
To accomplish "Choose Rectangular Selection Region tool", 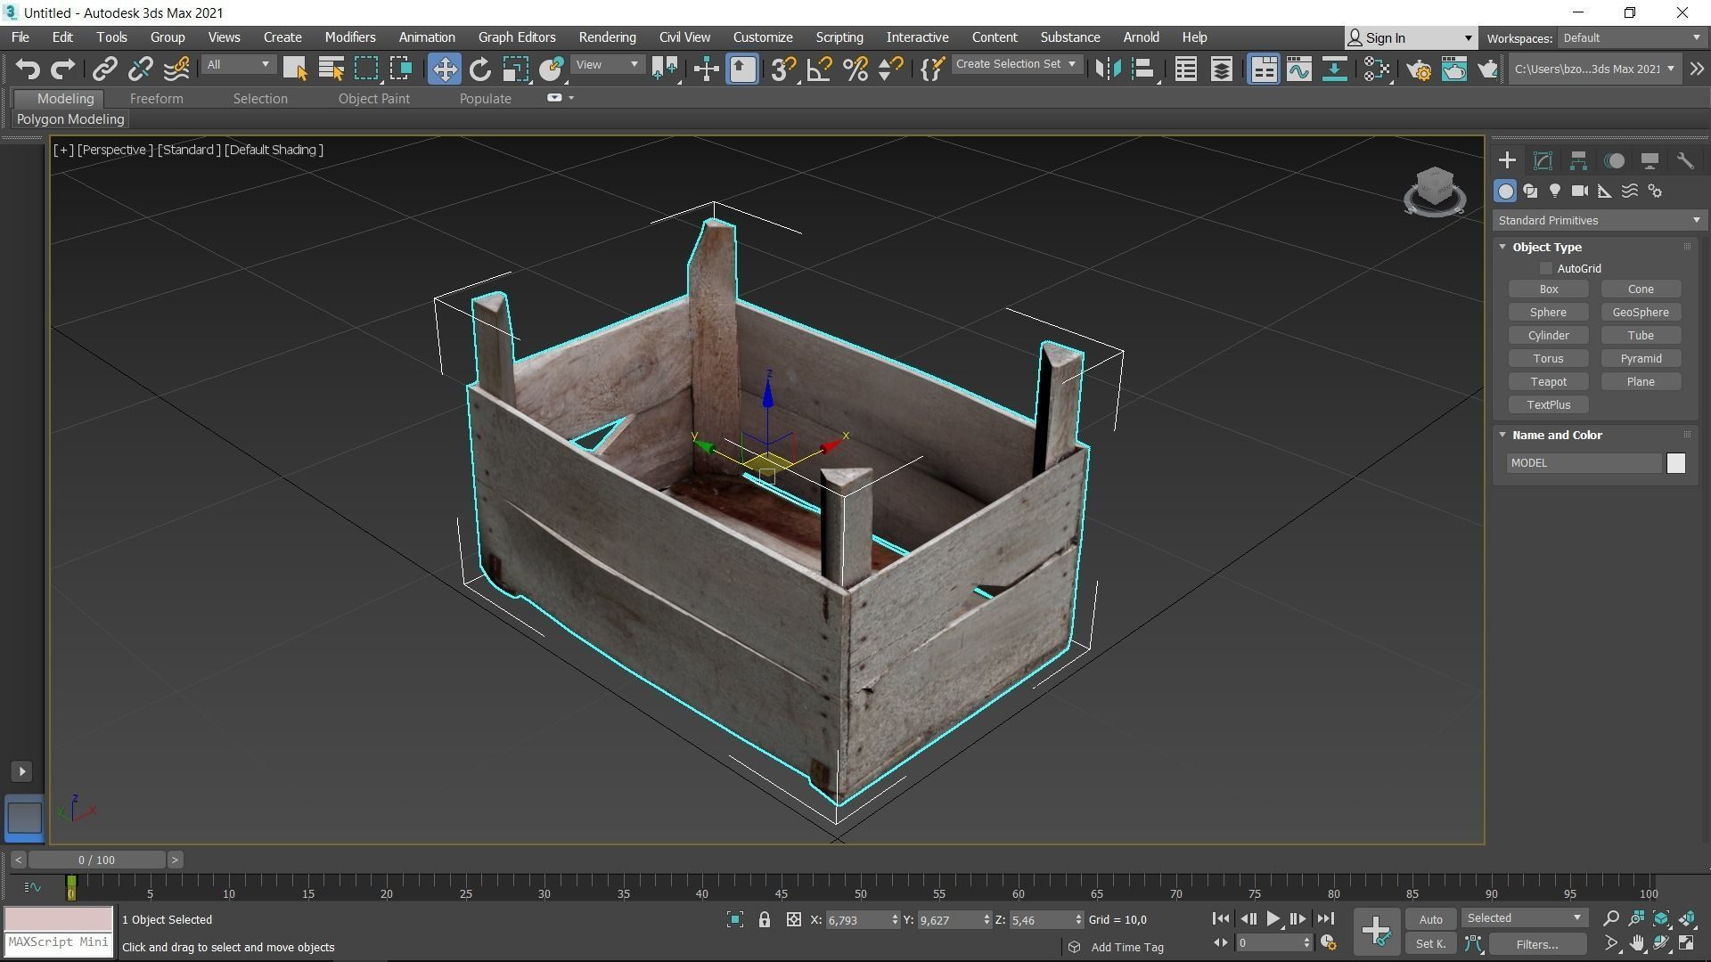I will pos(366,69).
